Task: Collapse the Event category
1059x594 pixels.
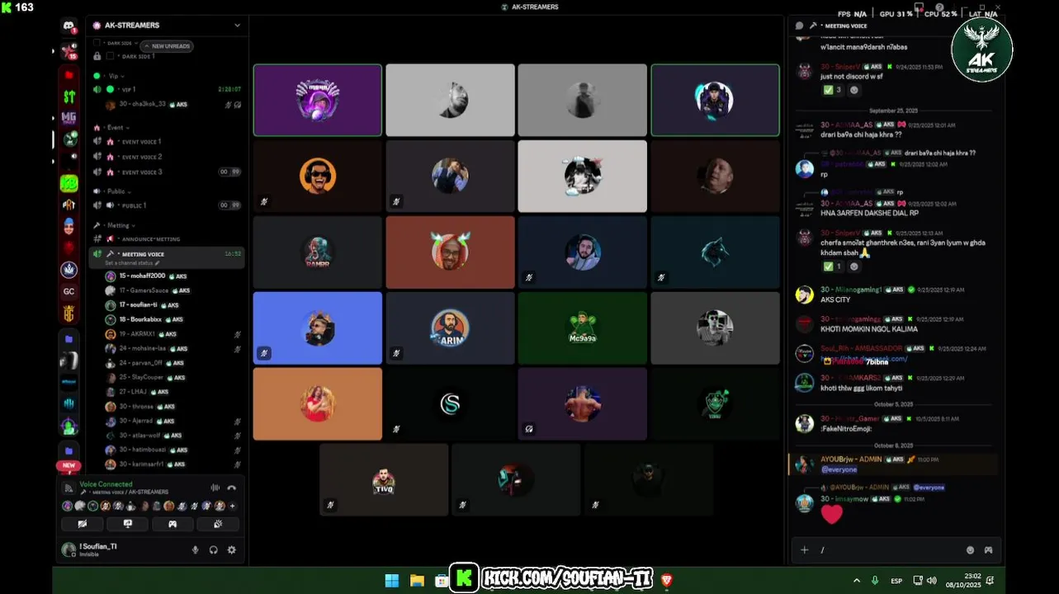Action: 117,128
